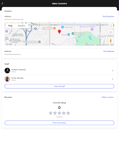Viewport: 119px width, 159px height.
Task: Select Anthony Abenoja name text
Action: [x=19, y=70]
